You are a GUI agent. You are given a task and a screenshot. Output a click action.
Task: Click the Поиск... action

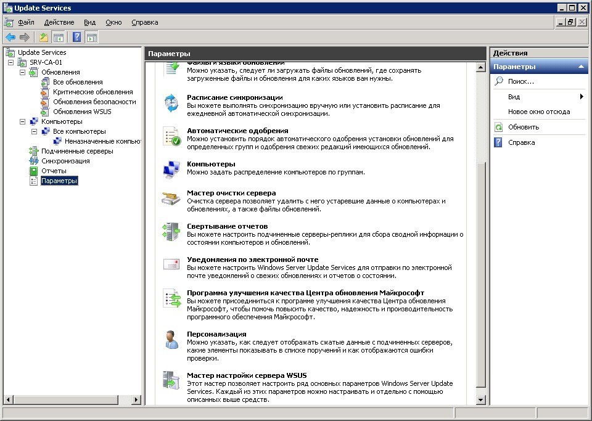point(521,81)
